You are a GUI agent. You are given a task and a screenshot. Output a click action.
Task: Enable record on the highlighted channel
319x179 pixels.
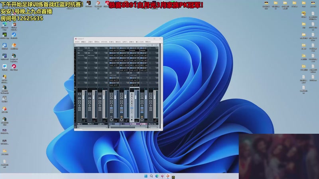coord(132,120)
